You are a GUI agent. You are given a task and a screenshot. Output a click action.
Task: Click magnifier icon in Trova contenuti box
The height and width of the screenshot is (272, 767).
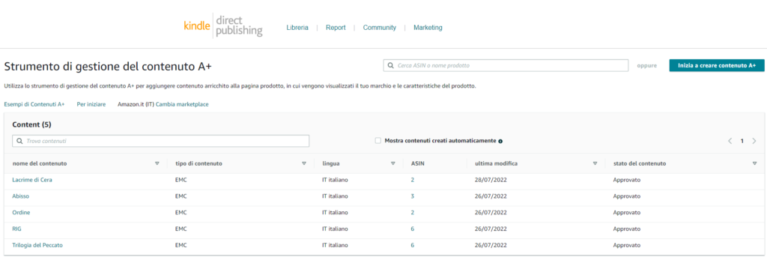click(19, 141)
